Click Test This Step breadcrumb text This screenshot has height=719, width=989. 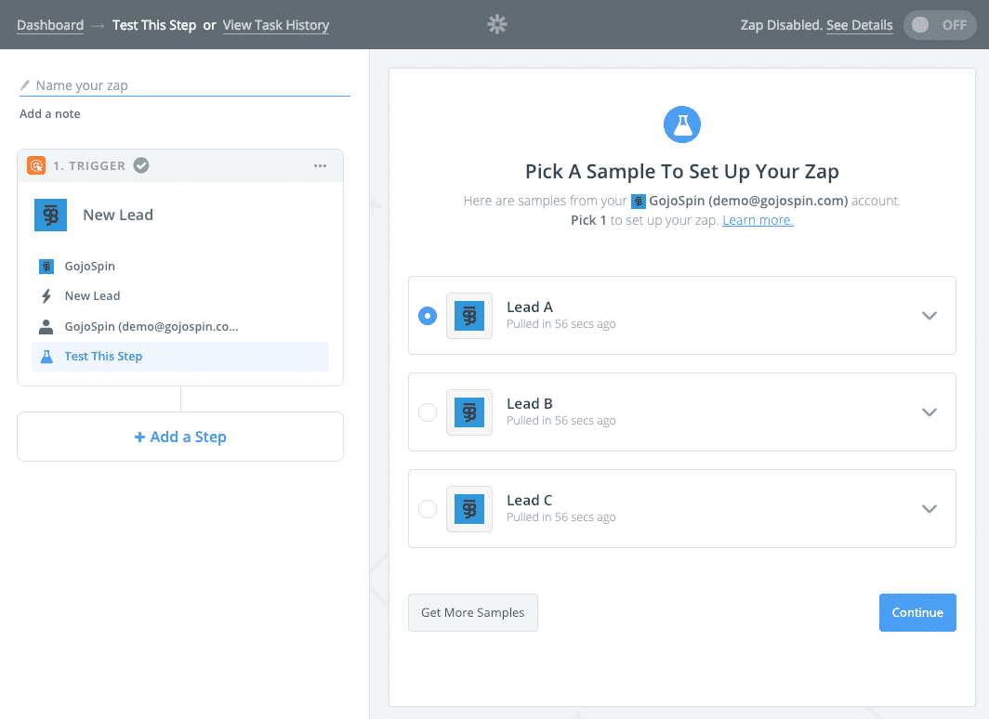click(154, 25)
